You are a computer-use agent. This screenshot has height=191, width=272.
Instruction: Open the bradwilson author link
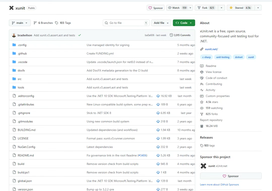point(25,35)
